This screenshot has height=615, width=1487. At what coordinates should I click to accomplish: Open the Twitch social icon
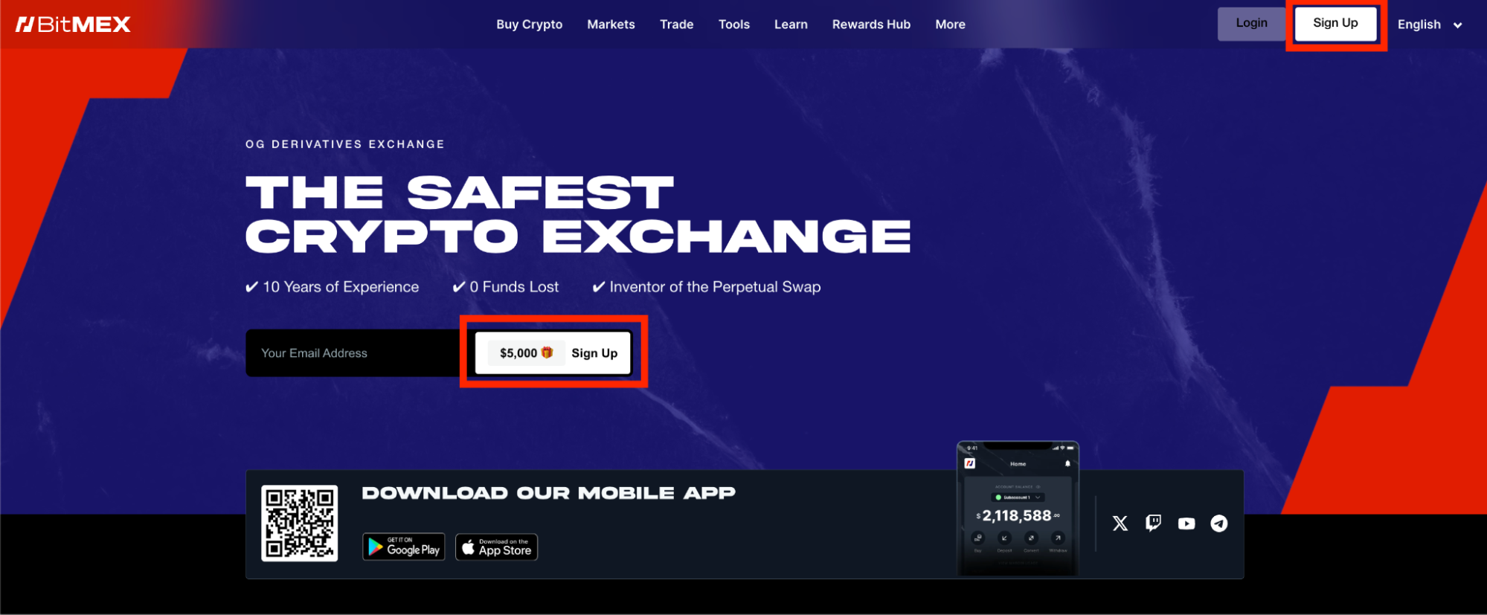pyautogui.click(x=1153, y=524)
